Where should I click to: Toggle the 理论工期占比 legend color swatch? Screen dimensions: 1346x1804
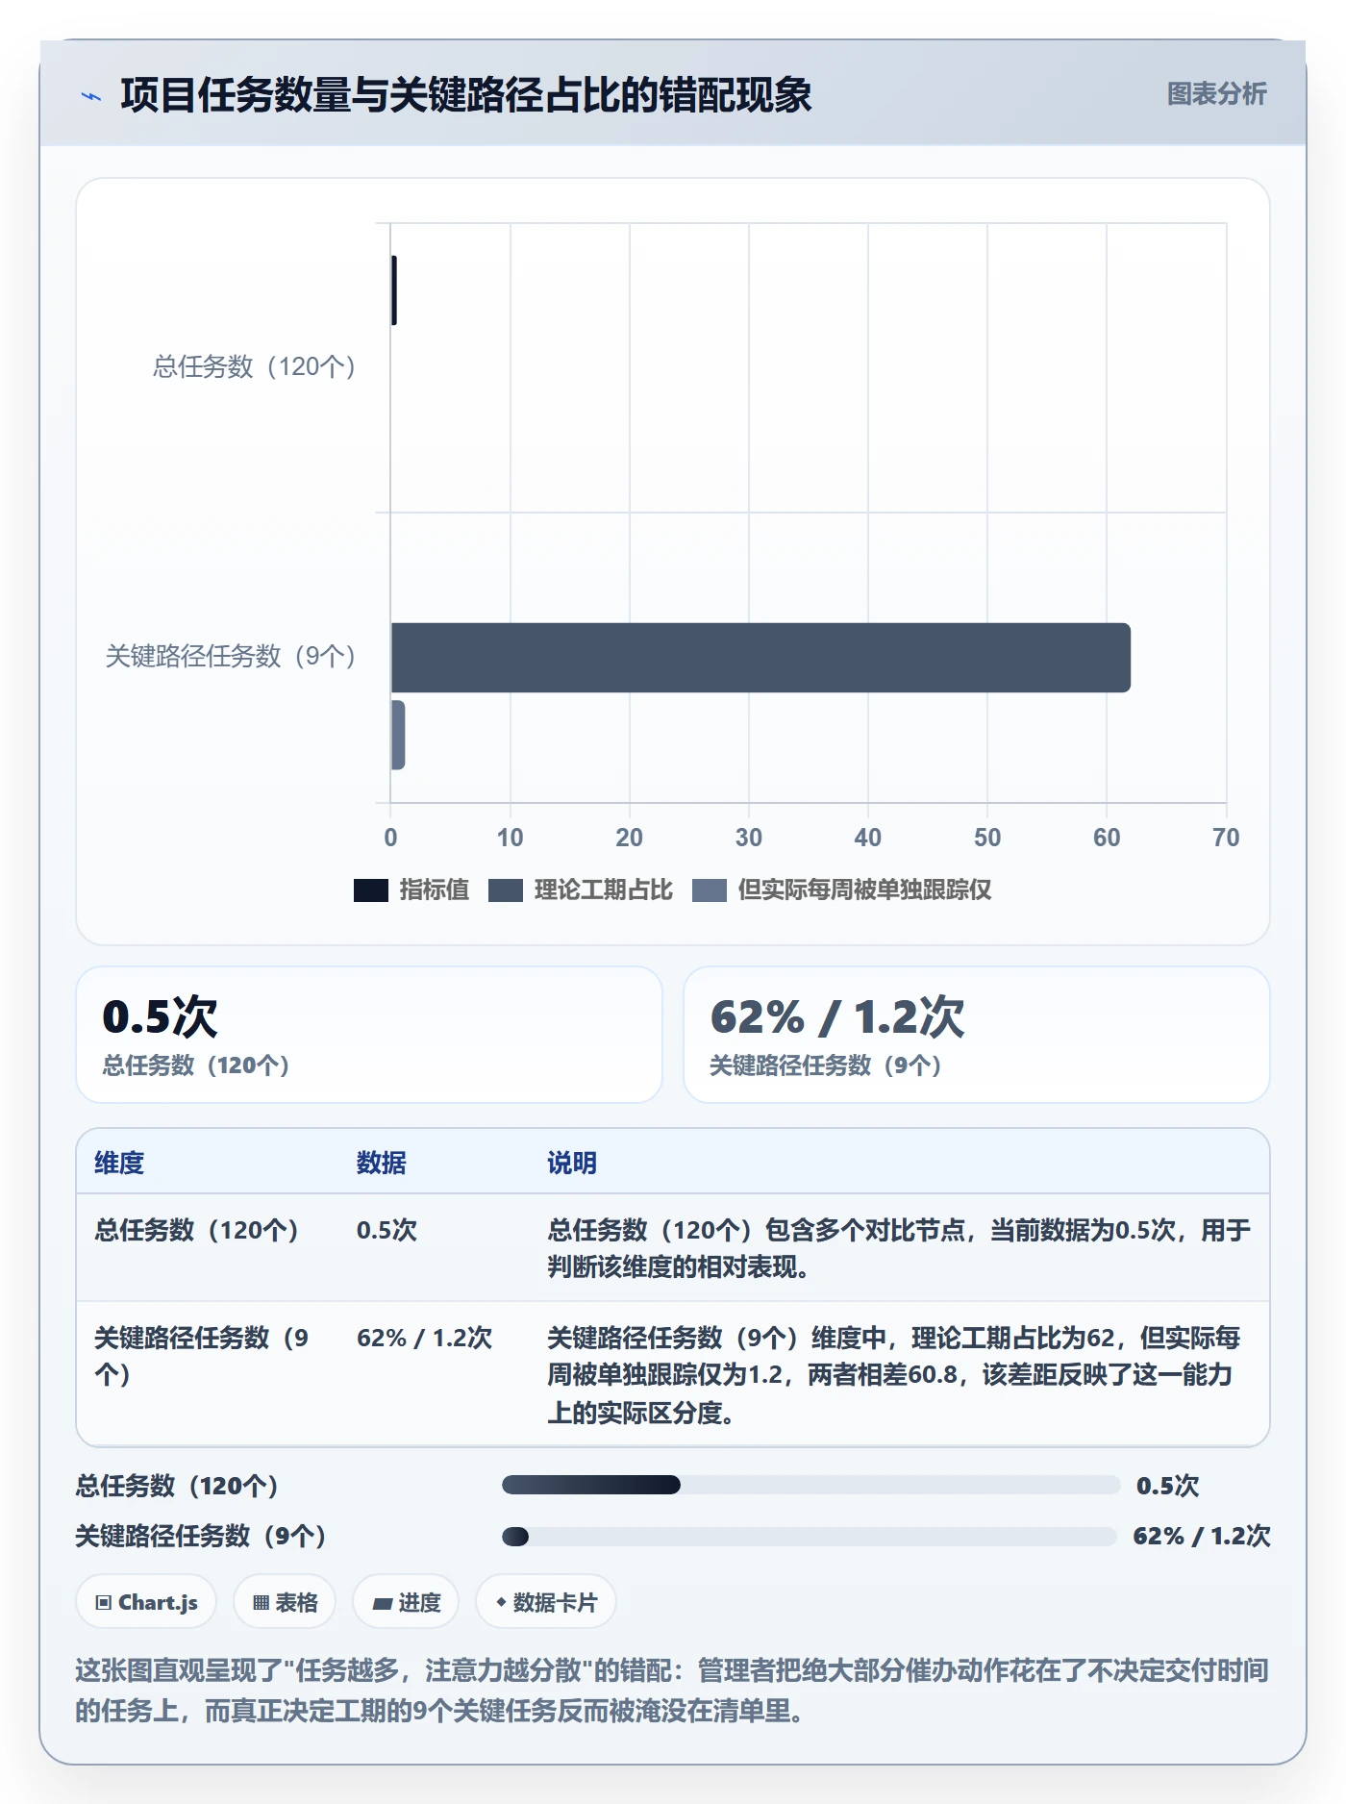point(506,890)
